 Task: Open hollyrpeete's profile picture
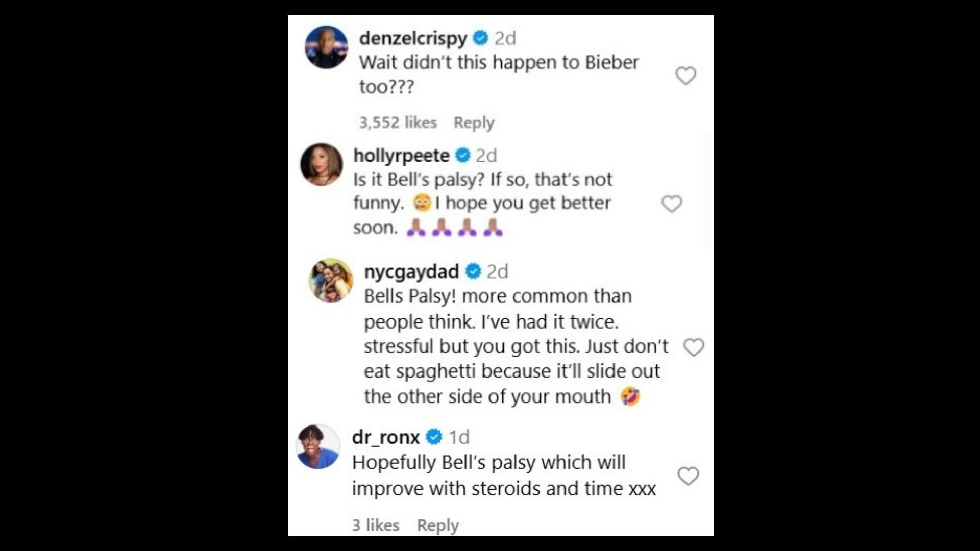[x=322, y=164]
